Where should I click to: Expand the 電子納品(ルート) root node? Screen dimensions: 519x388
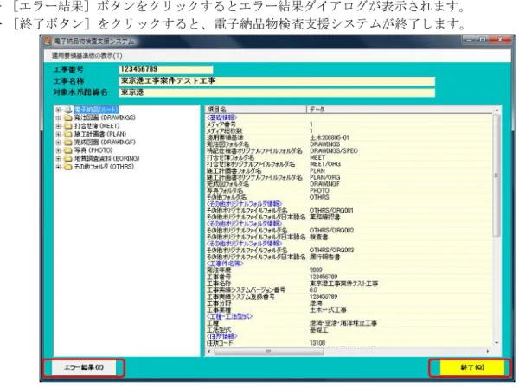(58, 110)
